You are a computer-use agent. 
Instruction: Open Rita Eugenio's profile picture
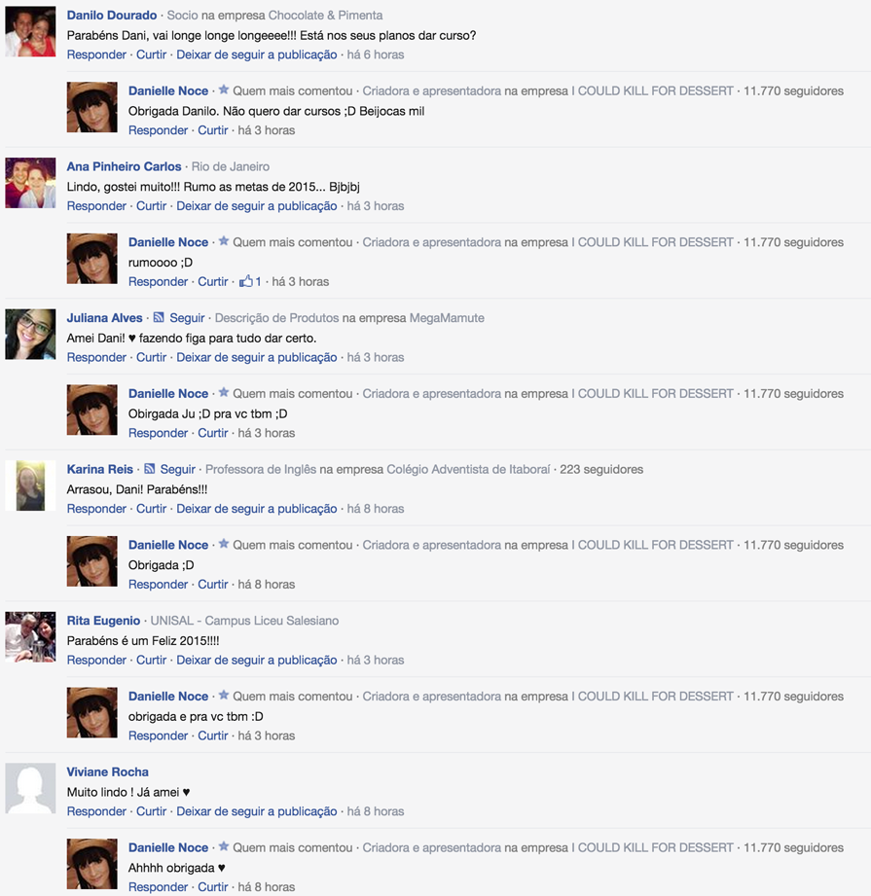30,636
